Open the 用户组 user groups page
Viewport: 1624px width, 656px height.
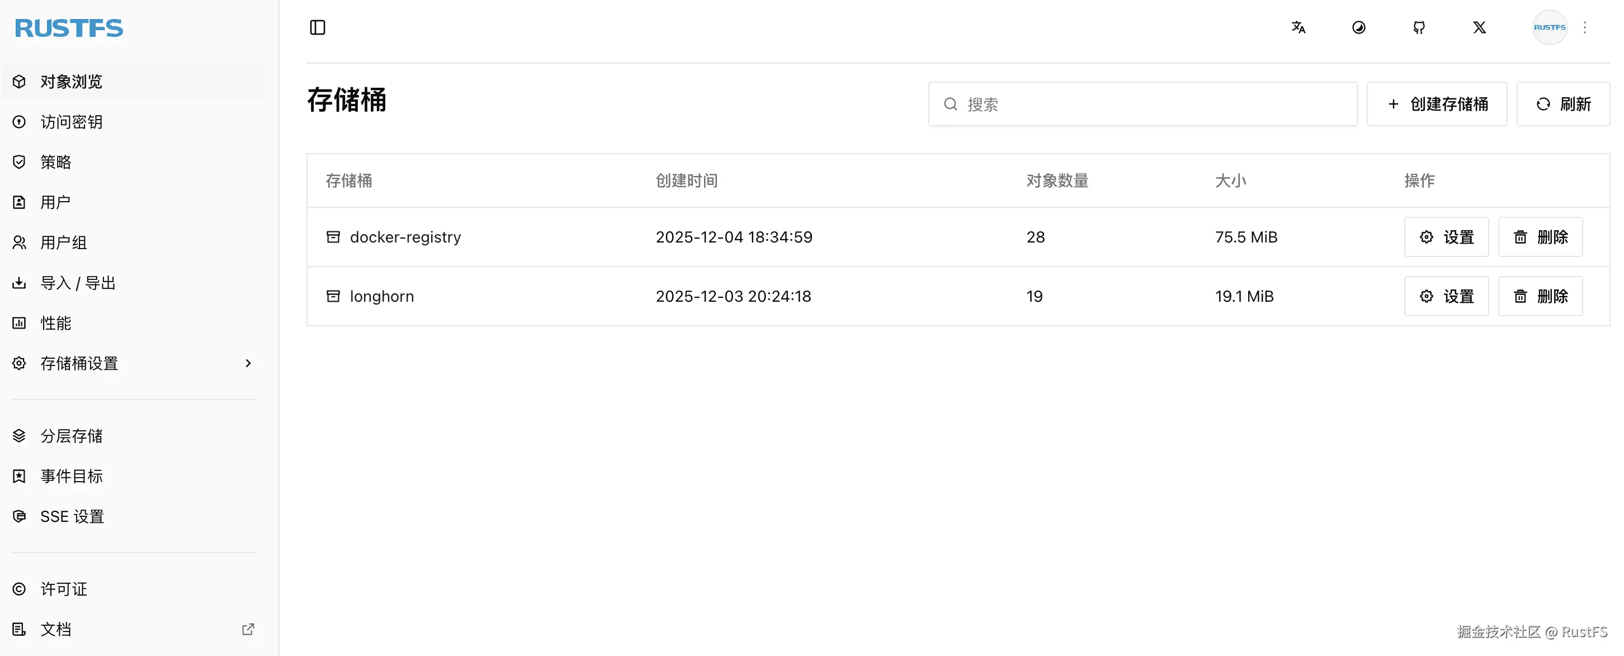pyautogui.click(x=63, y=243)
